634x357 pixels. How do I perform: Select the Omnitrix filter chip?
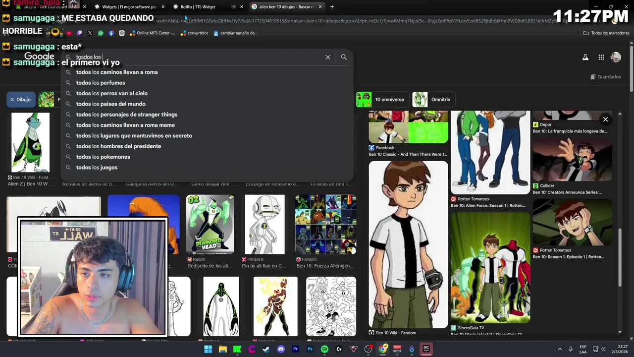pyautogui.click(x=434, y=100)
